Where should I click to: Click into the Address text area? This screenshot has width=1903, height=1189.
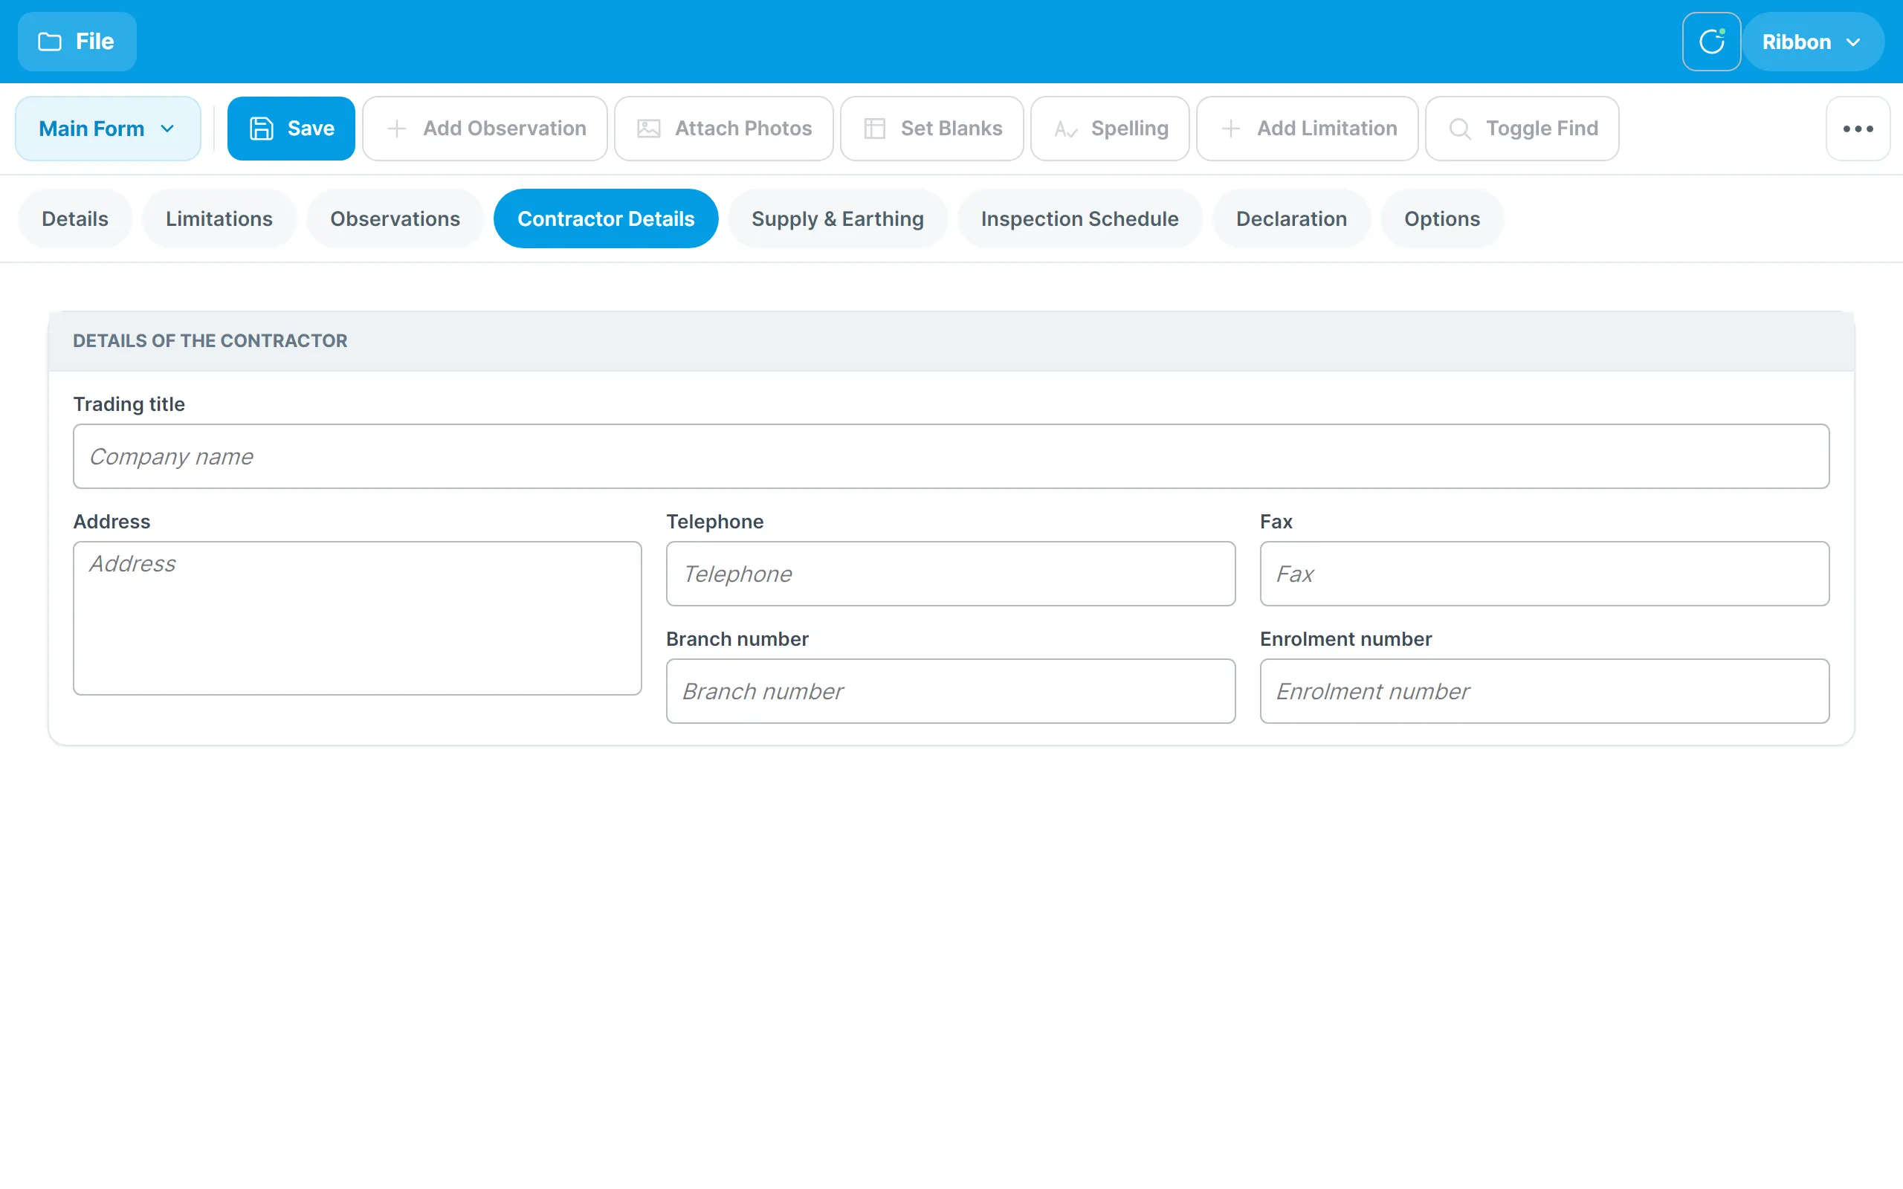pyautogui.click(x=357, y=618)
